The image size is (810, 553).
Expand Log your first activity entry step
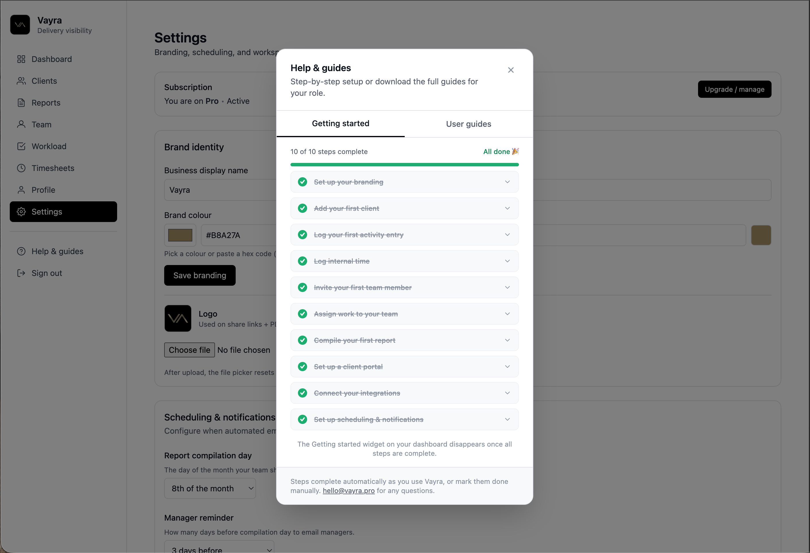click(x=507, y=235)
